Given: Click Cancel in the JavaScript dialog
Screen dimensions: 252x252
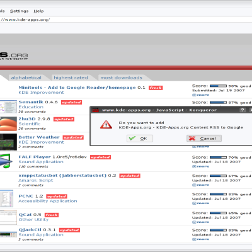Looking at the screenshot, I should click(x=204, y=139).
